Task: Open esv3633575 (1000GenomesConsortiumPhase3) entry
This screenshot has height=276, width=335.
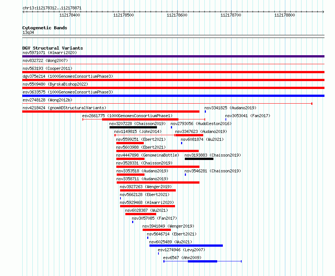Action: tap(68, 92)
